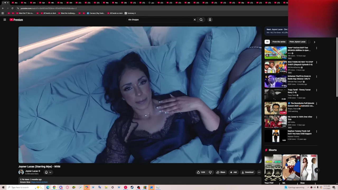Image resolution: width=338 pixels, height=190 pixels.
Task: Open options for Boondocks Full Episode stream
Action: tap(316, 103)
